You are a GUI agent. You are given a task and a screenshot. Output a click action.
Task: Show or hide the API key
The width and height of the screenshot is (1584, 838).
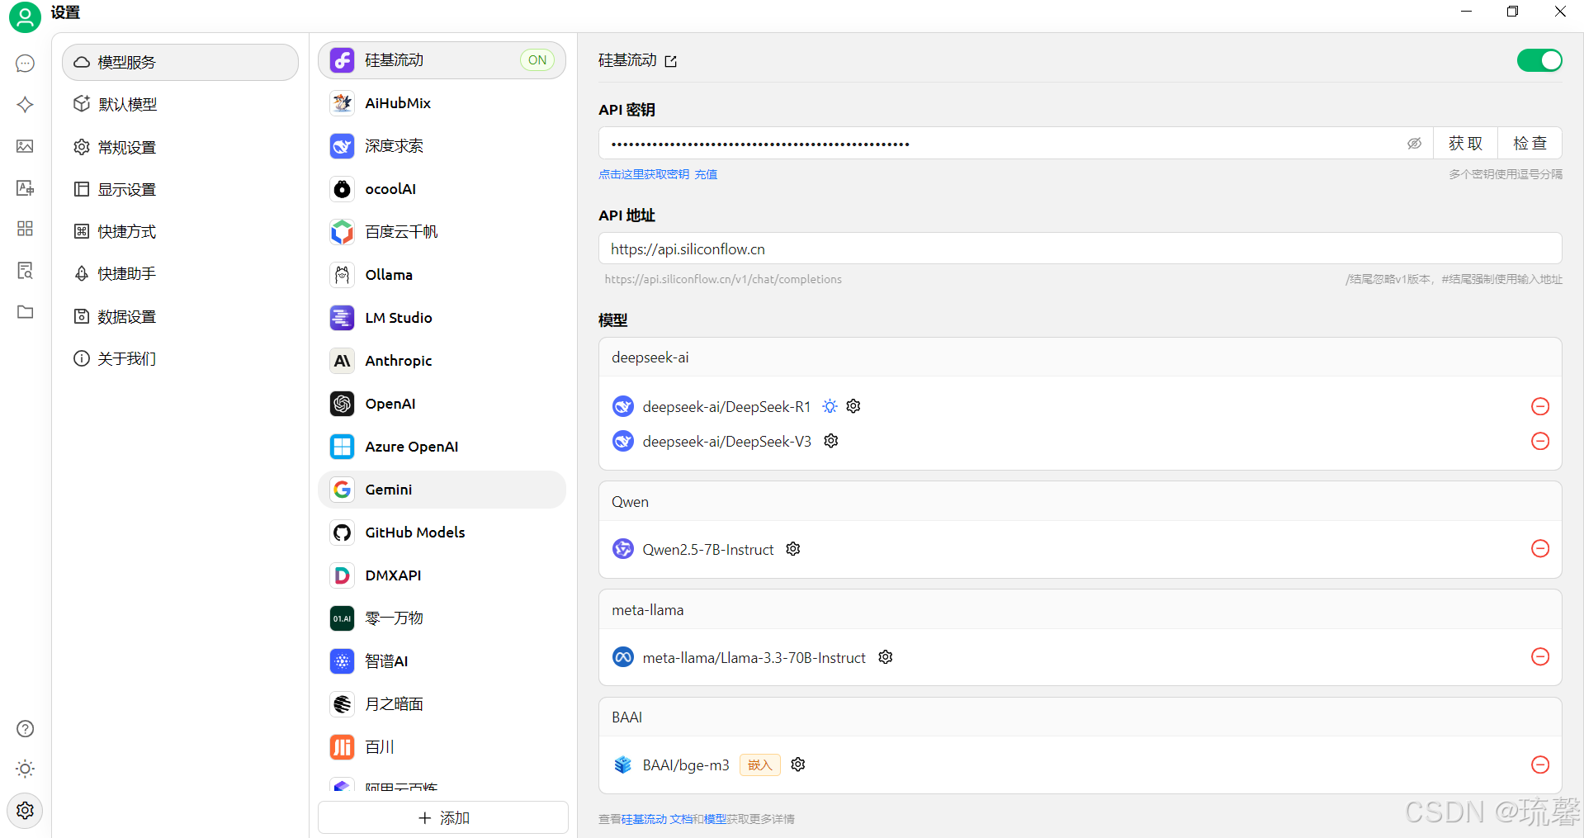(x=1414, y=144)
